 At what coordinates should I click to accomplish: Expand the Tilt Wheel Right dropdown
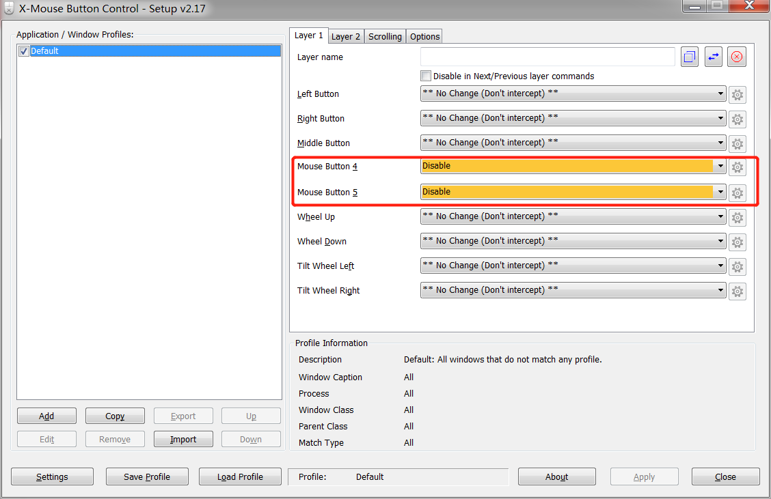pyautogui.click(x=573, y=289)
